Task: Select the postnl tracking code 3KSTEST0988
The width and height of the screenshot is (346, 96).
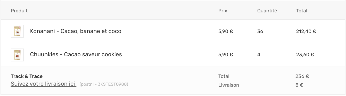Action: point(104,84)
